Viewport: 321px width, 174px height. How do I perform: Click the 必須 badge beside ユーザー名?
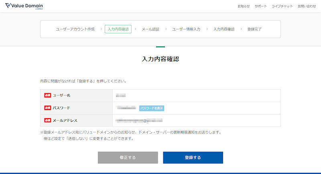[48, 96]
